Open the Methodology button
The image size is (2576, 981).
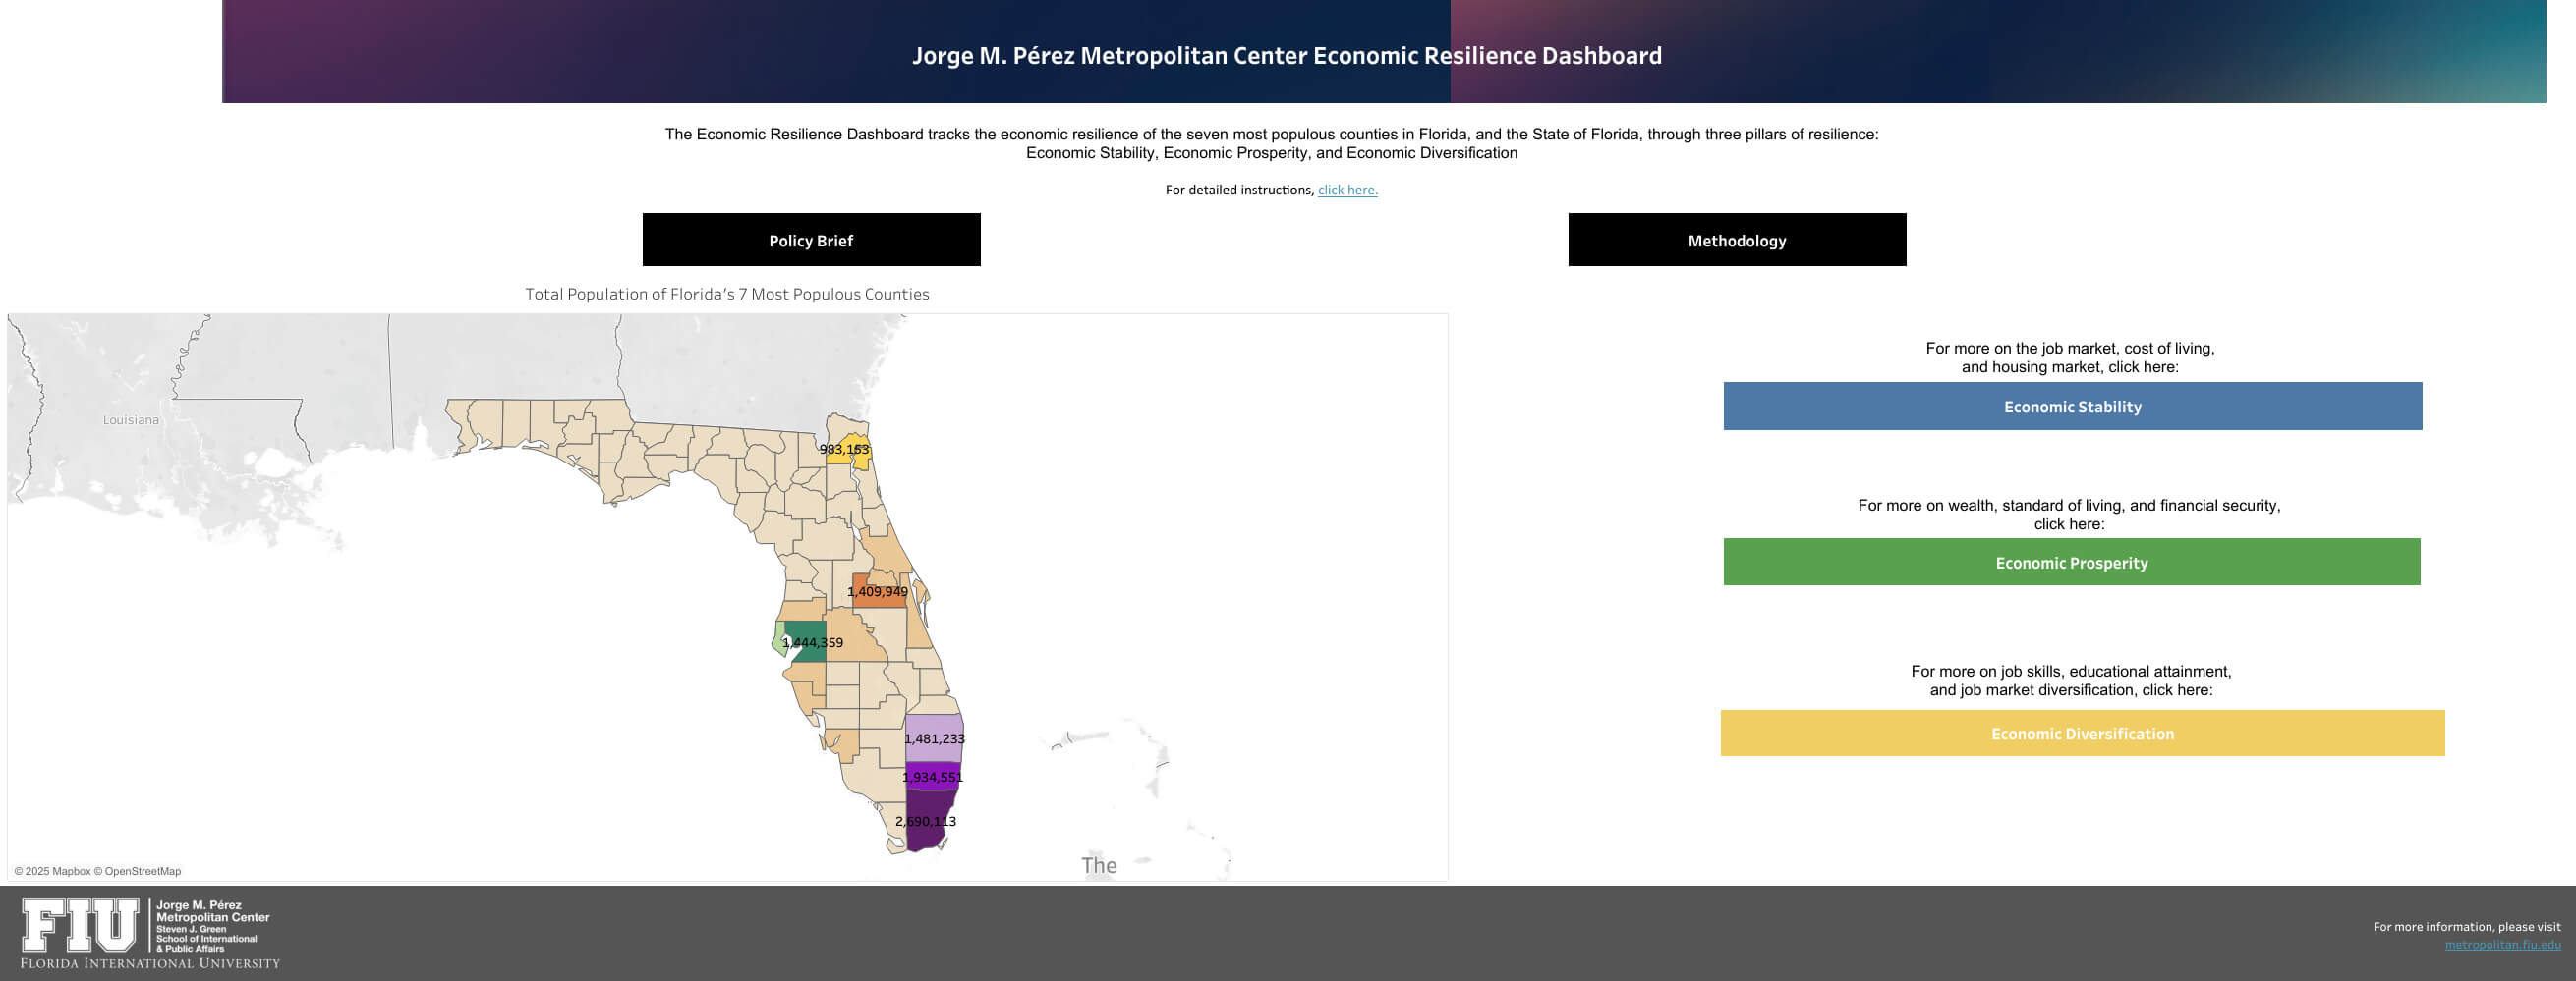tap(1737, 240)
